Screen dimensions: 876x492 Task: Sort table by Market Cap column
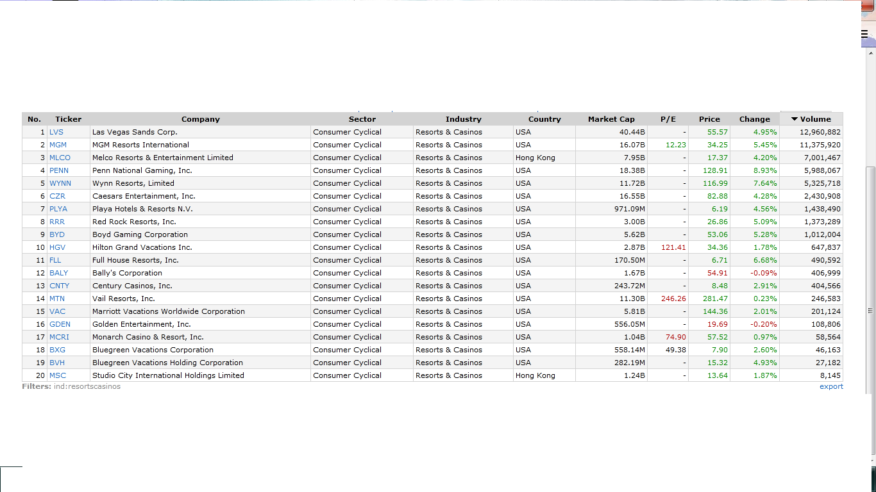(611, 119)
